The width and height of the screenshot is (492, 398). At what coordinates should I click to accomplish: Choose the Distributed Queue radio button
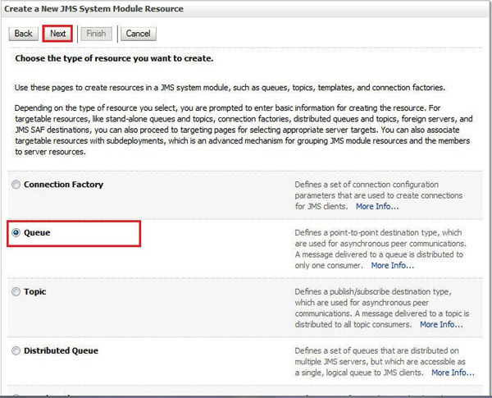[x=16, y=351]
